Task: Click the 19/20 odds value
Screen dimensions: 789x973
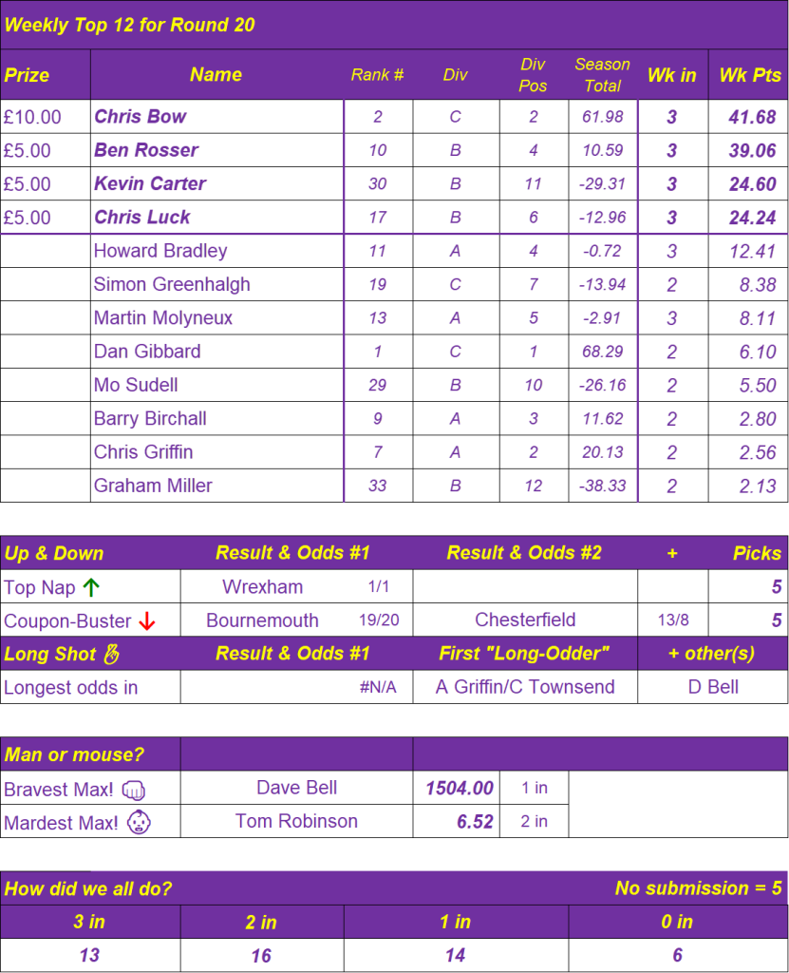Action: pyautogui.click(x=379, y=620)
